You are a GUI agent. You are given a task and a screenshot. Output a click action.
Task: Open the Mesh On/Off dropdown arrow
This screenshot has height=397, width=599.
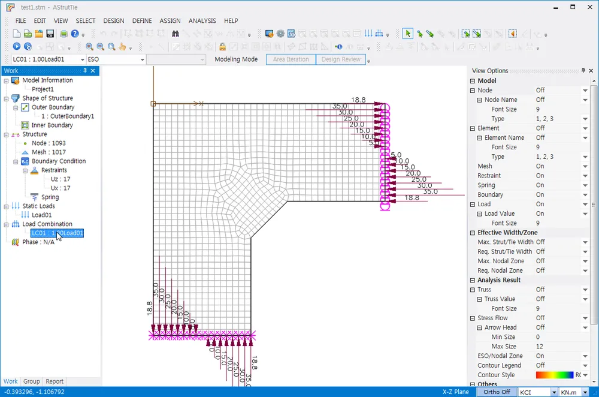(585, 166)
